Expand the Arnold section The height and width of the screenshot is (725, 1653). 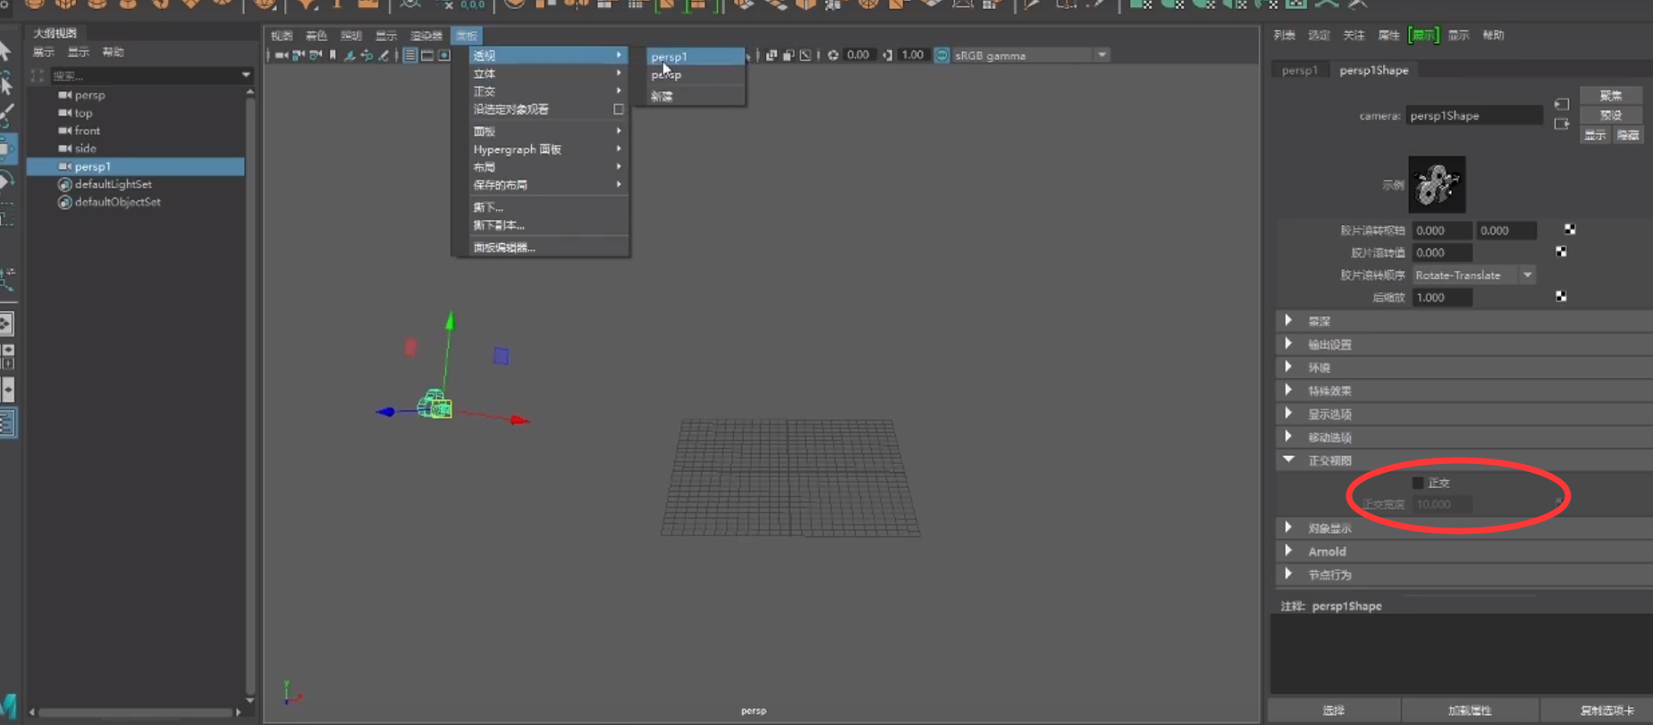coord(1288,551)
